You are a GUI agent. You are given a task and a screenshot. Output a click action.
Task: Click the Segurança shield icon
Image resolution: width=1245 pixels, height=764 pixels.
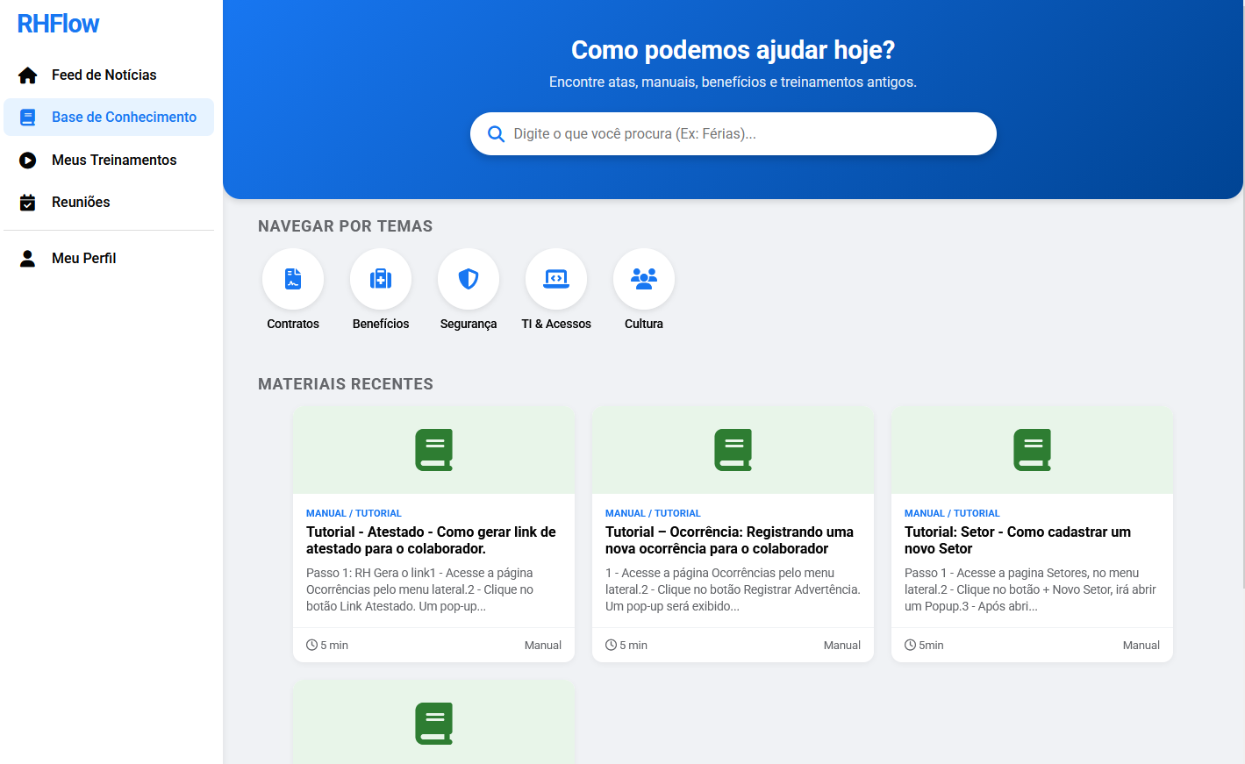[468, 278]
